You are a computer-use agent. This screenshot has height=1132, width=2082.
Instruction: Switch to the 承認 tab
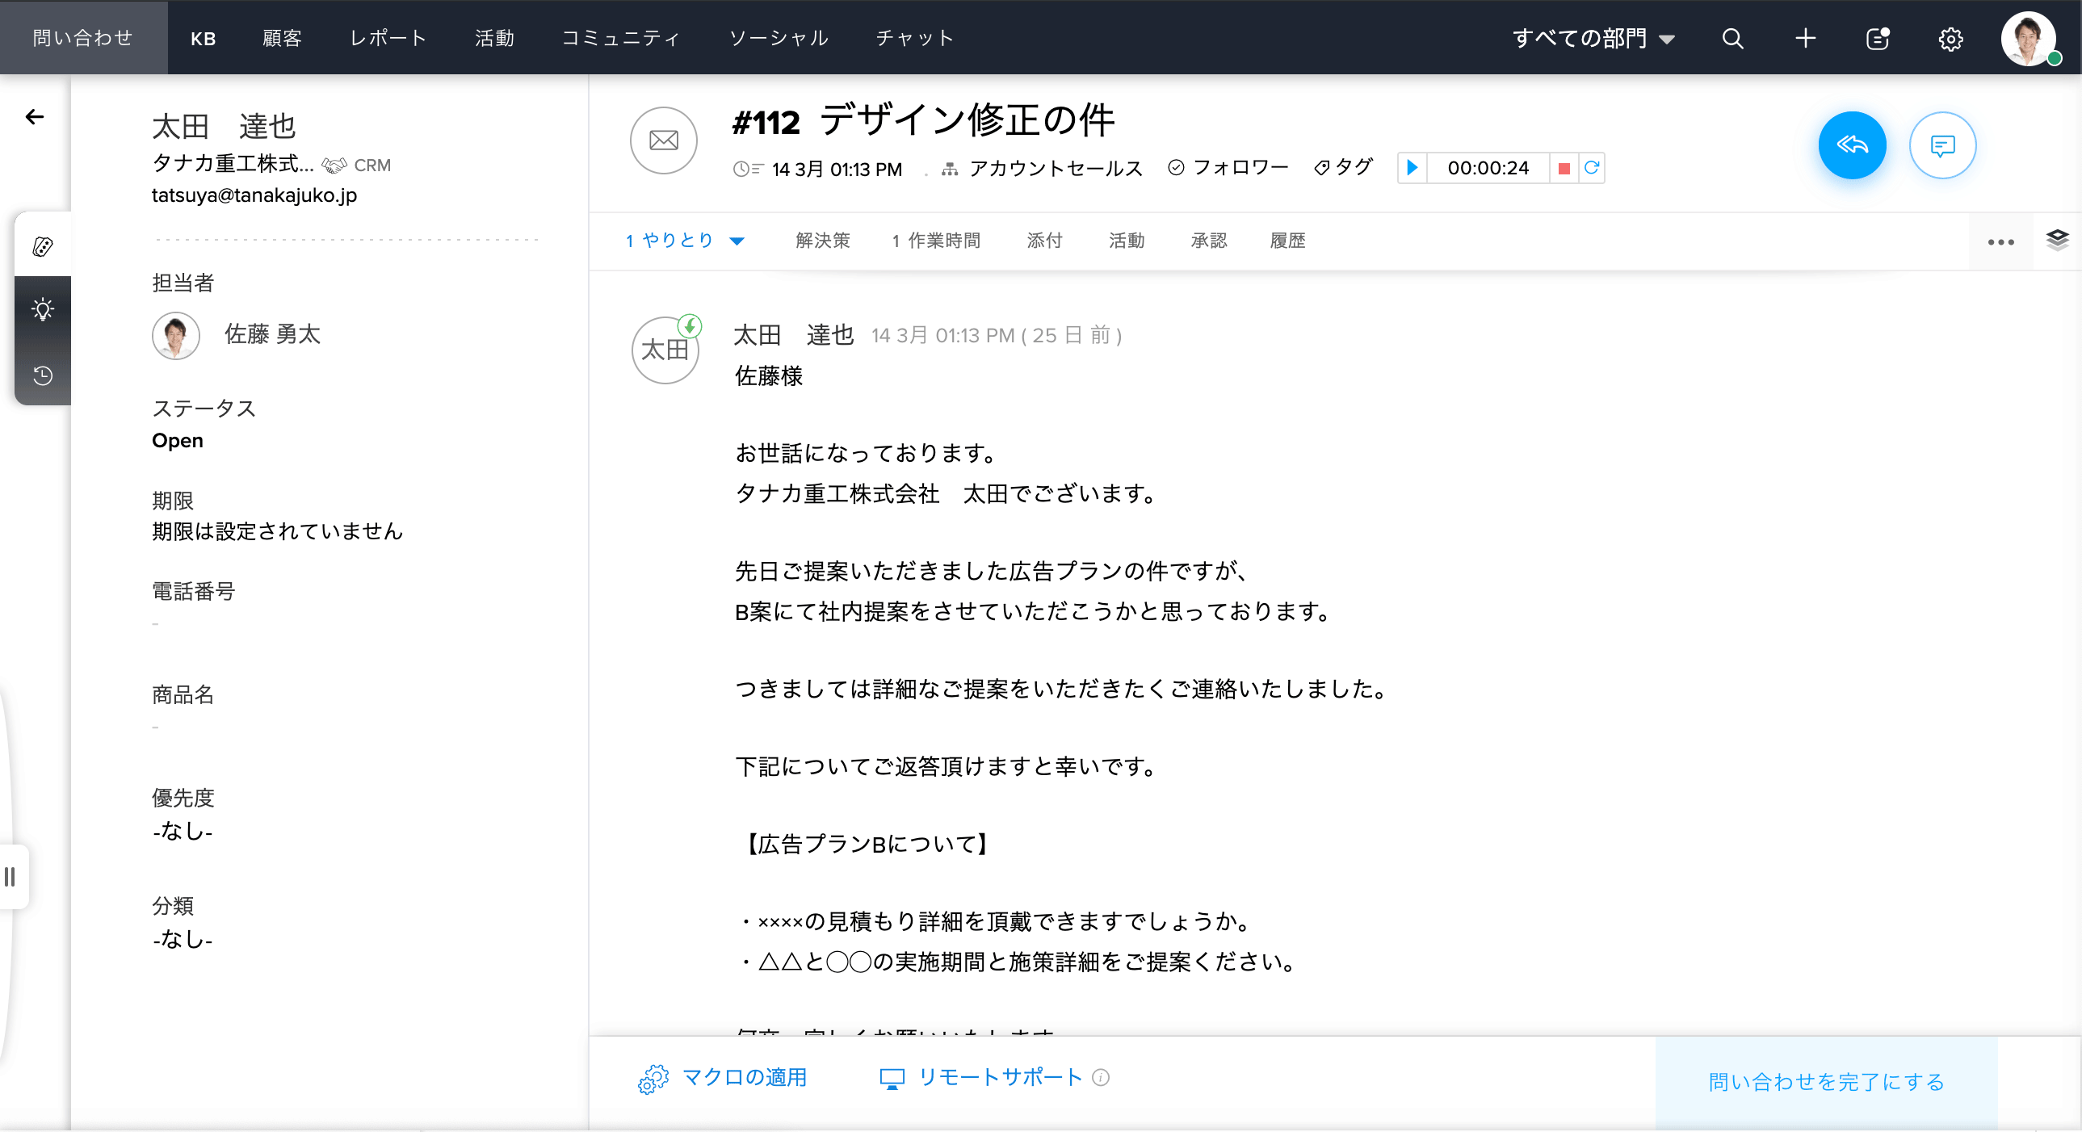click(x=1209, y=241)
